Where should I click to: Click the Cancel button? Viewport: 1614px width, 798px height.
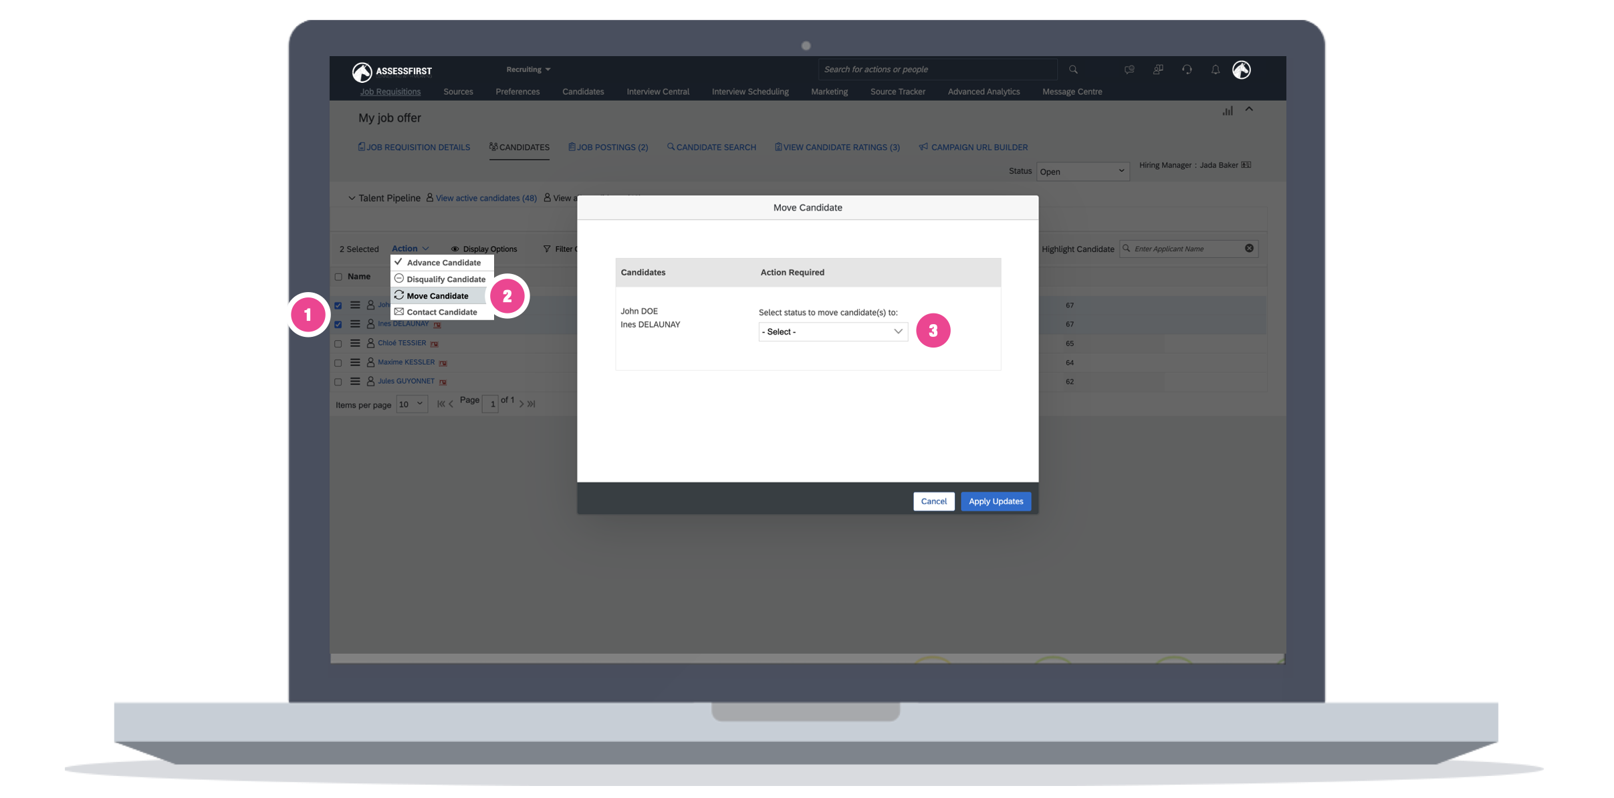coord(933,501)
